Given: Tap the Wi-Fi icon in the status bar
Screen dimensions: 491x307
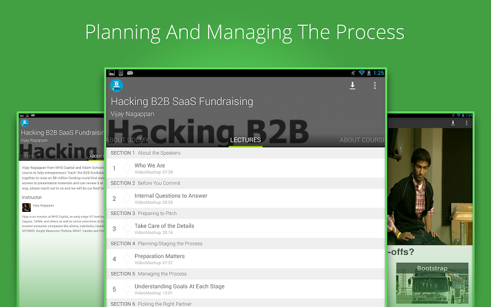Looking at the screenshot, I should 362,72.
